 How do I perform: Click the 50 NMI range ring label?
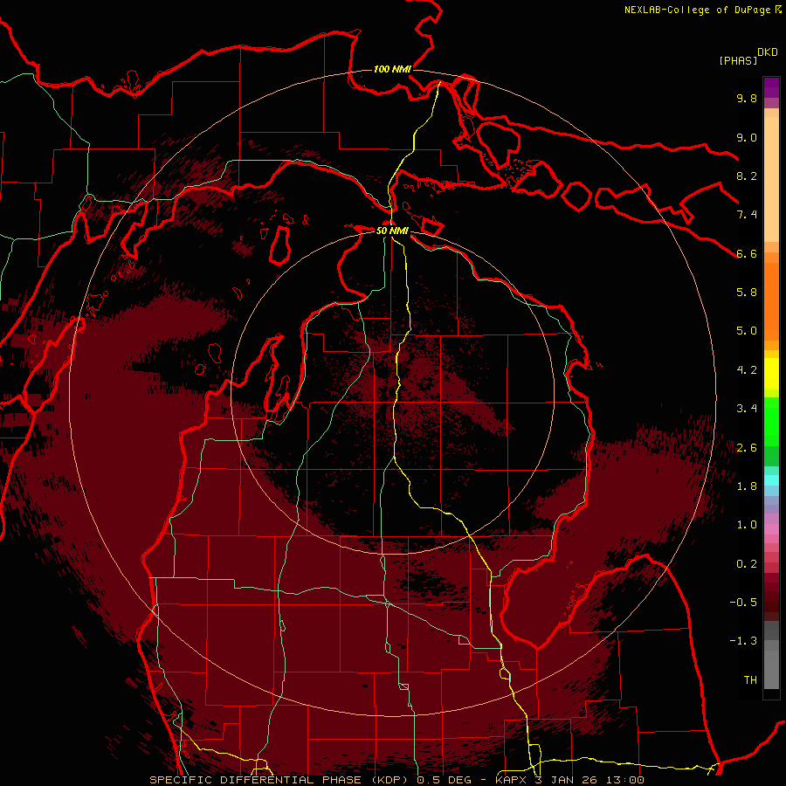tap(392, 231)
